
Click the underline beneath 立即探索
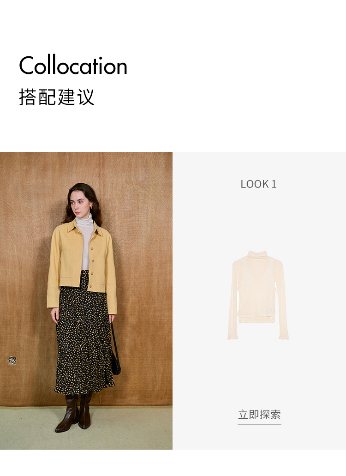[259, 424]
